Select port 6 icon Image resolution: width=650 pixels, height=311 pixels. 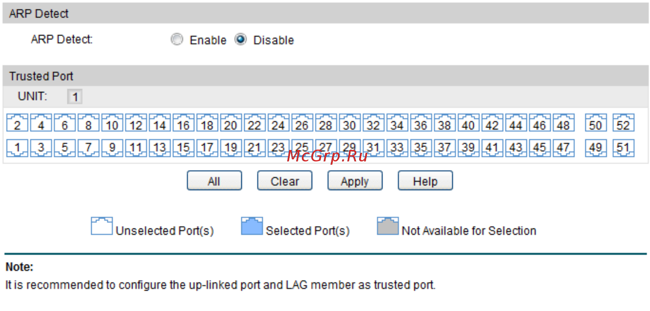(x=65, y=123)
